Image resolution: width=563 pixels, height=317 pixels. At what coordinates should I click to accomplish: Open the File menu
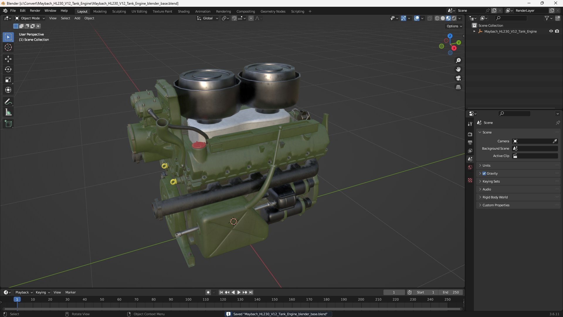13,11
